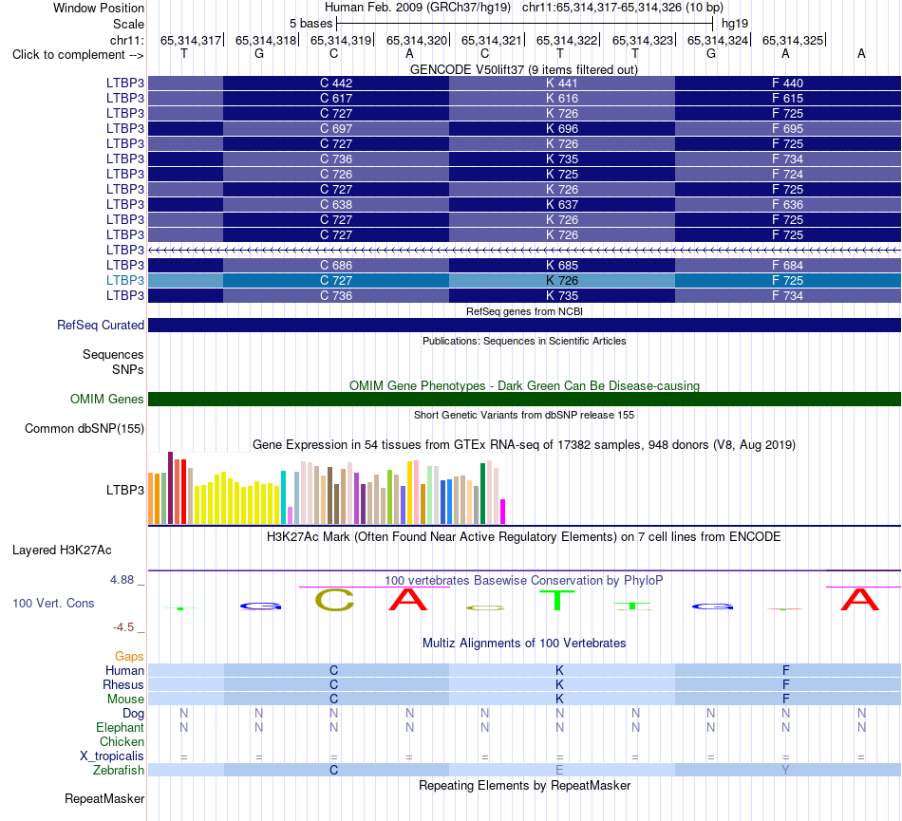The height and width of the screenshot is (821, 902).
Task: Click the large olive C conservation letter
Action: click(x=334, y=600)
